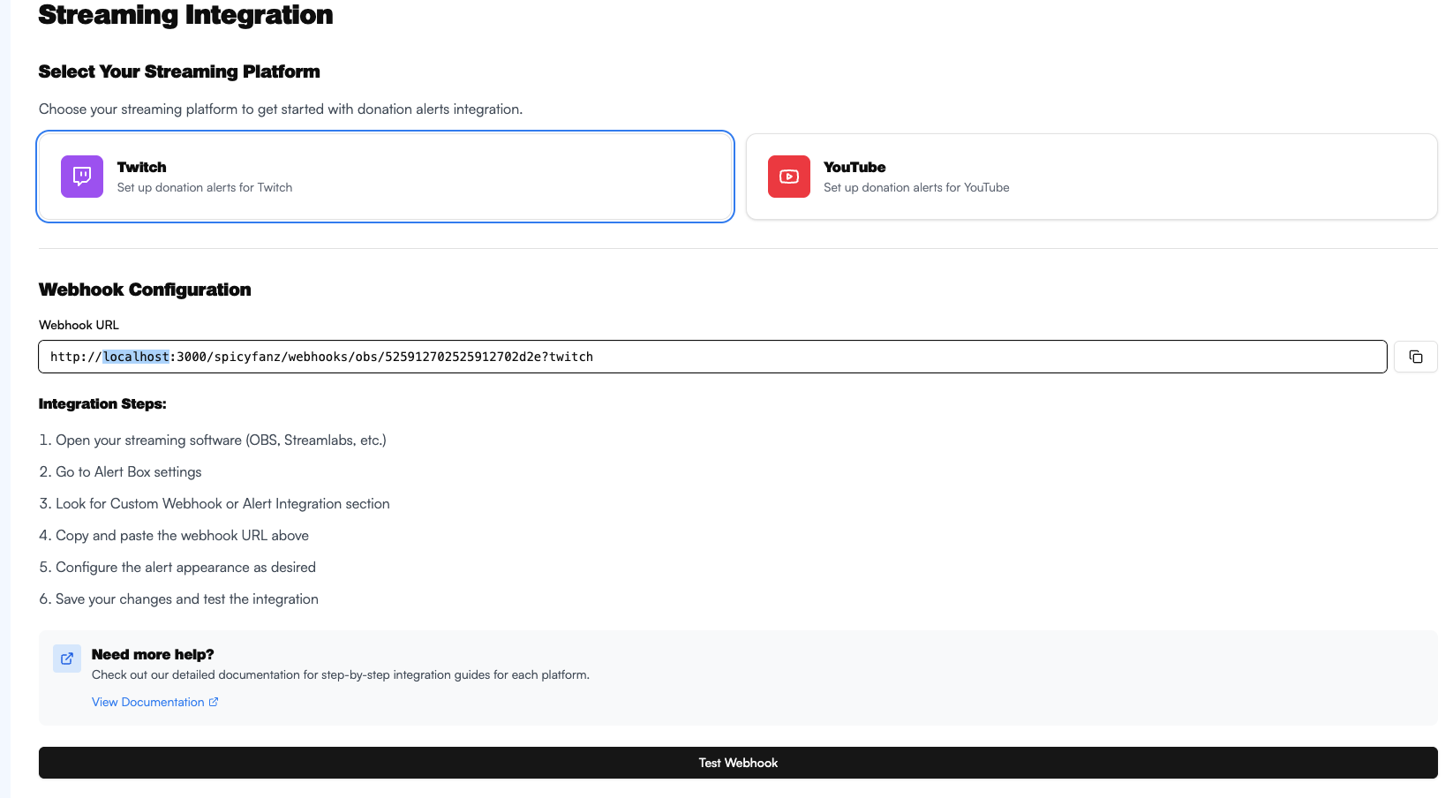Viewport: 1453px width, 798px height.
Task: Click step 5 Configure the alert appearance
Action: click(177, 567)
